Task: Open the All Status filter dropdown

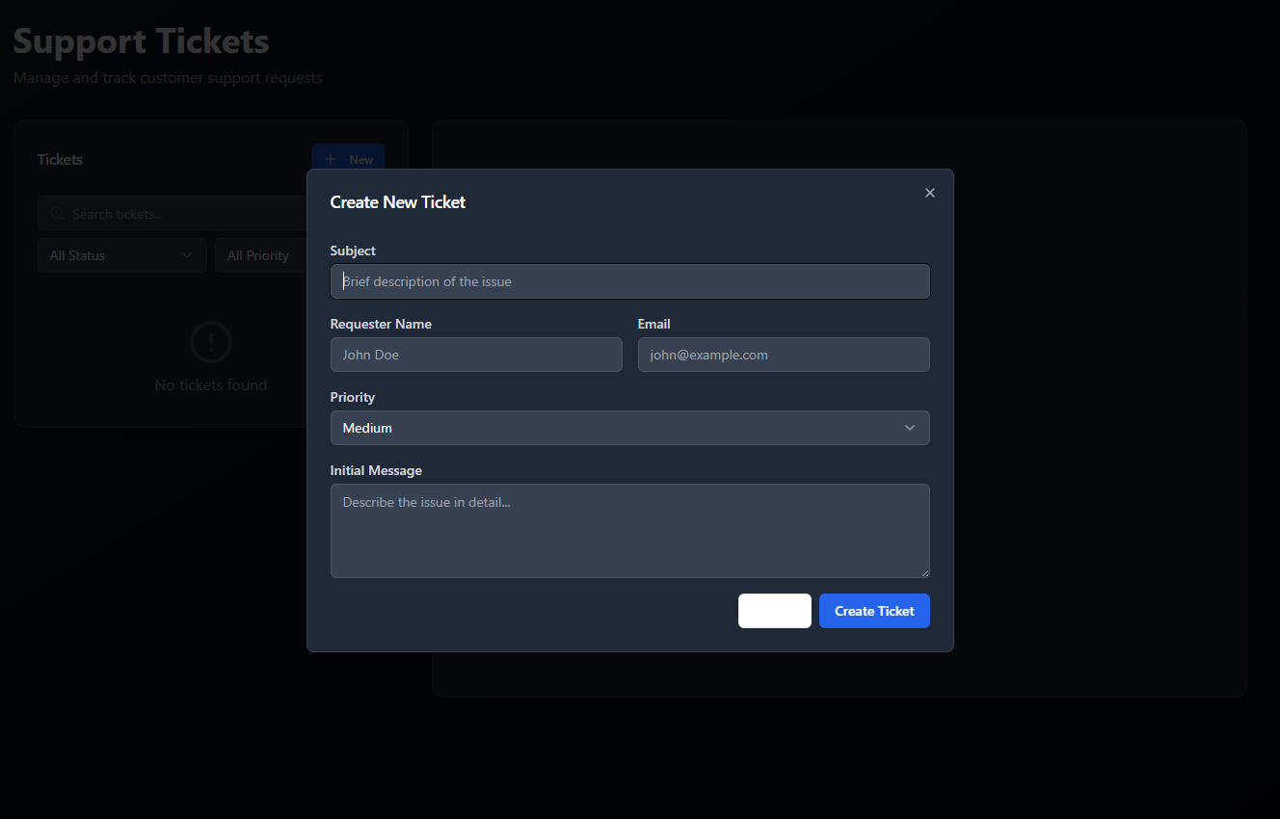Action: point(122,255)
